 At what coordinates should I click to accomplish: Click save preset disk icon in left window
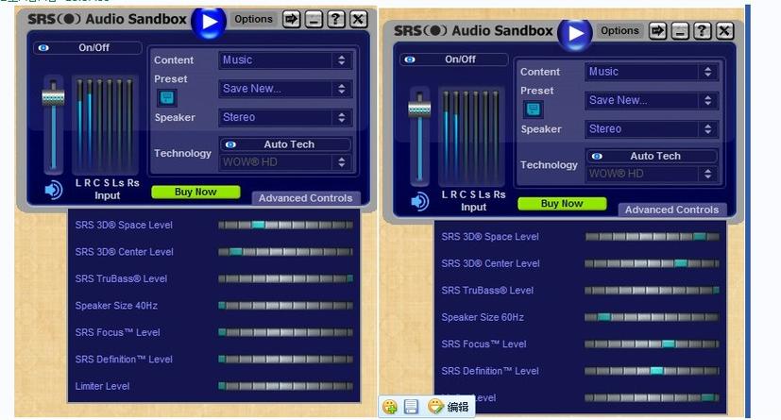(x=167, y=97)
